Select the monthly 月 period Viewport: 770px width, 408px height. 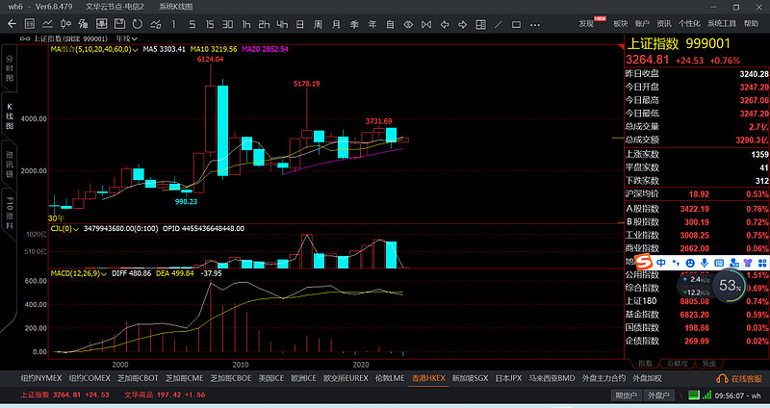(336, 24)
